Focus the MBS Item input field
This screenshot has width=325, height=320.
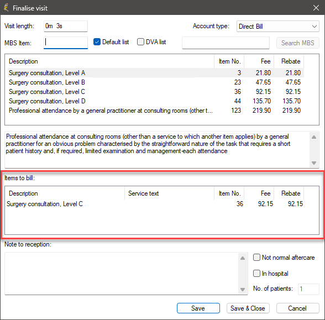66,43
